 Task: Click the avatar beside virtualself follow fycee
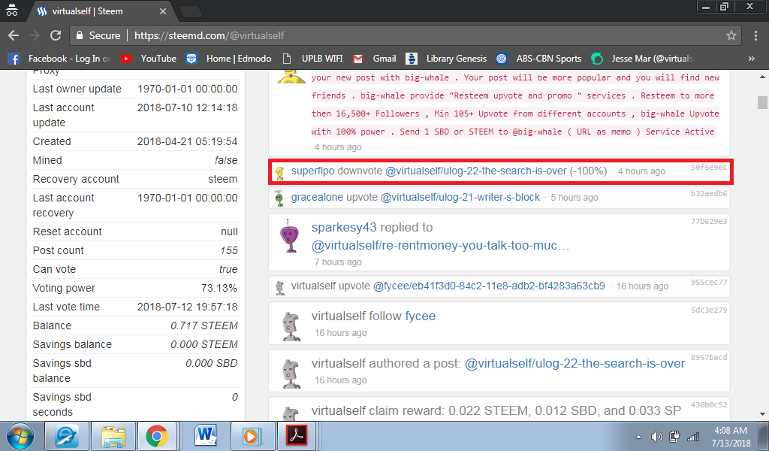tap(291, 326)
